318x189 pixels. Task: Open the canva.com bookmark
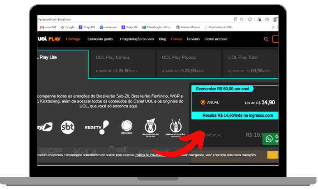click(x=108, y=27)
